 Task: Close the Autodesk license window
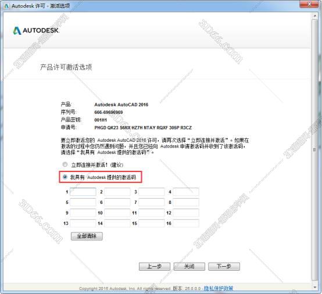[x=309, y=4]
